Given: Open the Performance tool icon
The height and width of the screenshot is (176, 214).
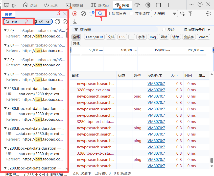Looking at the screenshot, I should tap(137, 5).
